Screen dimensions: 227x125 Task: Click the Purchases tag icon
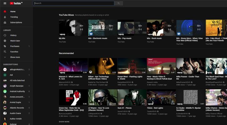(5, 46)
